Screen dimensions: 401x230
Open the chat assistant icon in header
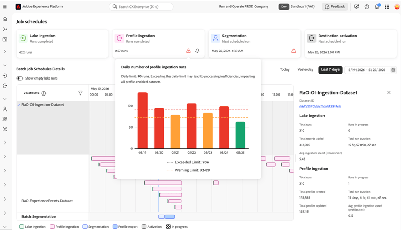coord(357,6)
